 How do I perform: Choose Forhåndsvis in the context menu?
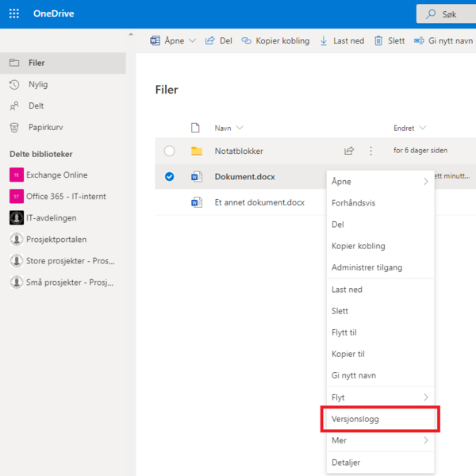(381, 203)
